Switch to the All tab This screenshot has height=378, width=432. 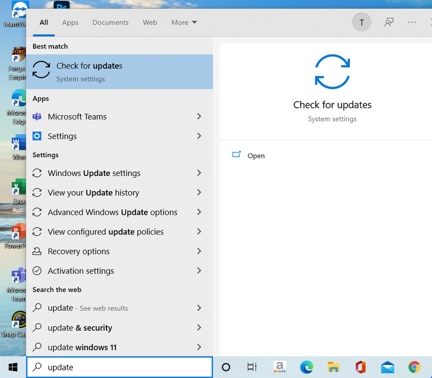[44, 22]
